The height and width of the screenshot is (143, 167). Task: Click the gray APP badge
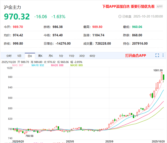coord(159,7)
